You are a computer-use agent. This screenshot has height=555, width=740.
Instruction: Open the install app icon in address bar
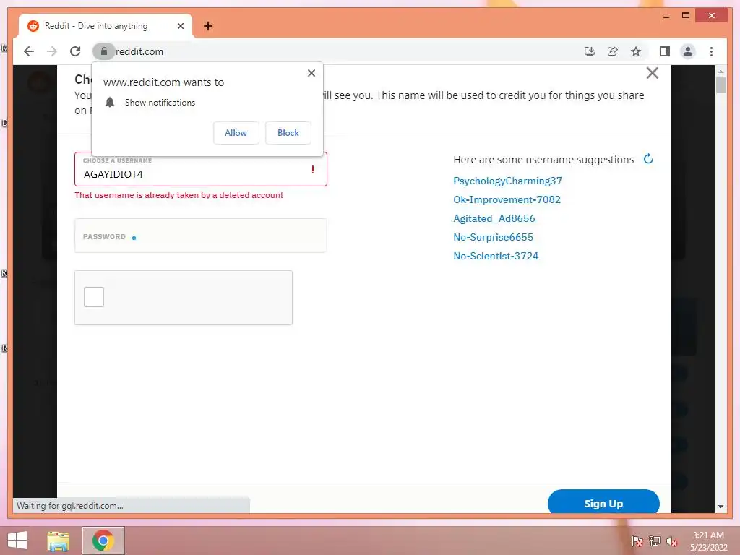click(x=589, y=51)
